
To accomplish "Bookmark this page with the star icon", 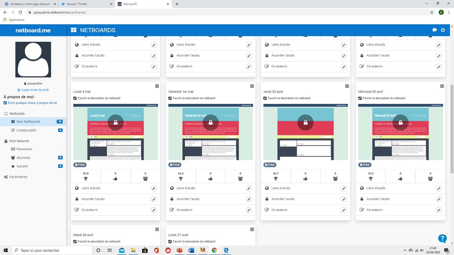I will tap(432, 12).
